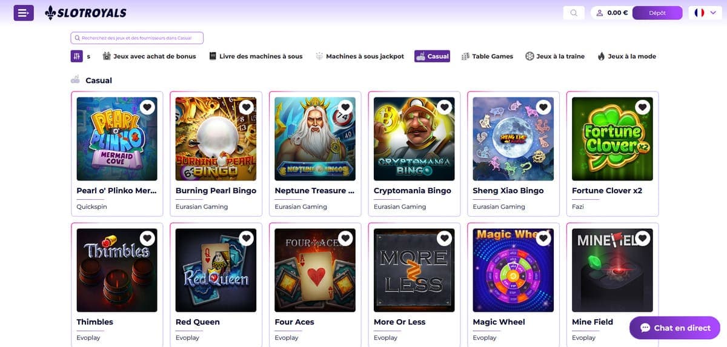Image resolution: width=727 pixels, height=347 pixels.
Task: Open More Or Less game thumbnail
Action: coord(414,270)
